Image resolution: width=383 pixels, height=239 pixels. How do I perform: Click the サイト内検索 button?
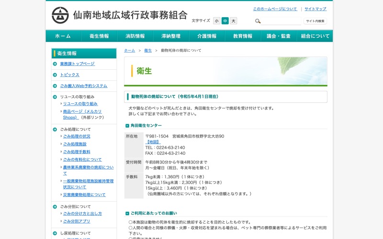tap(315, 21)
